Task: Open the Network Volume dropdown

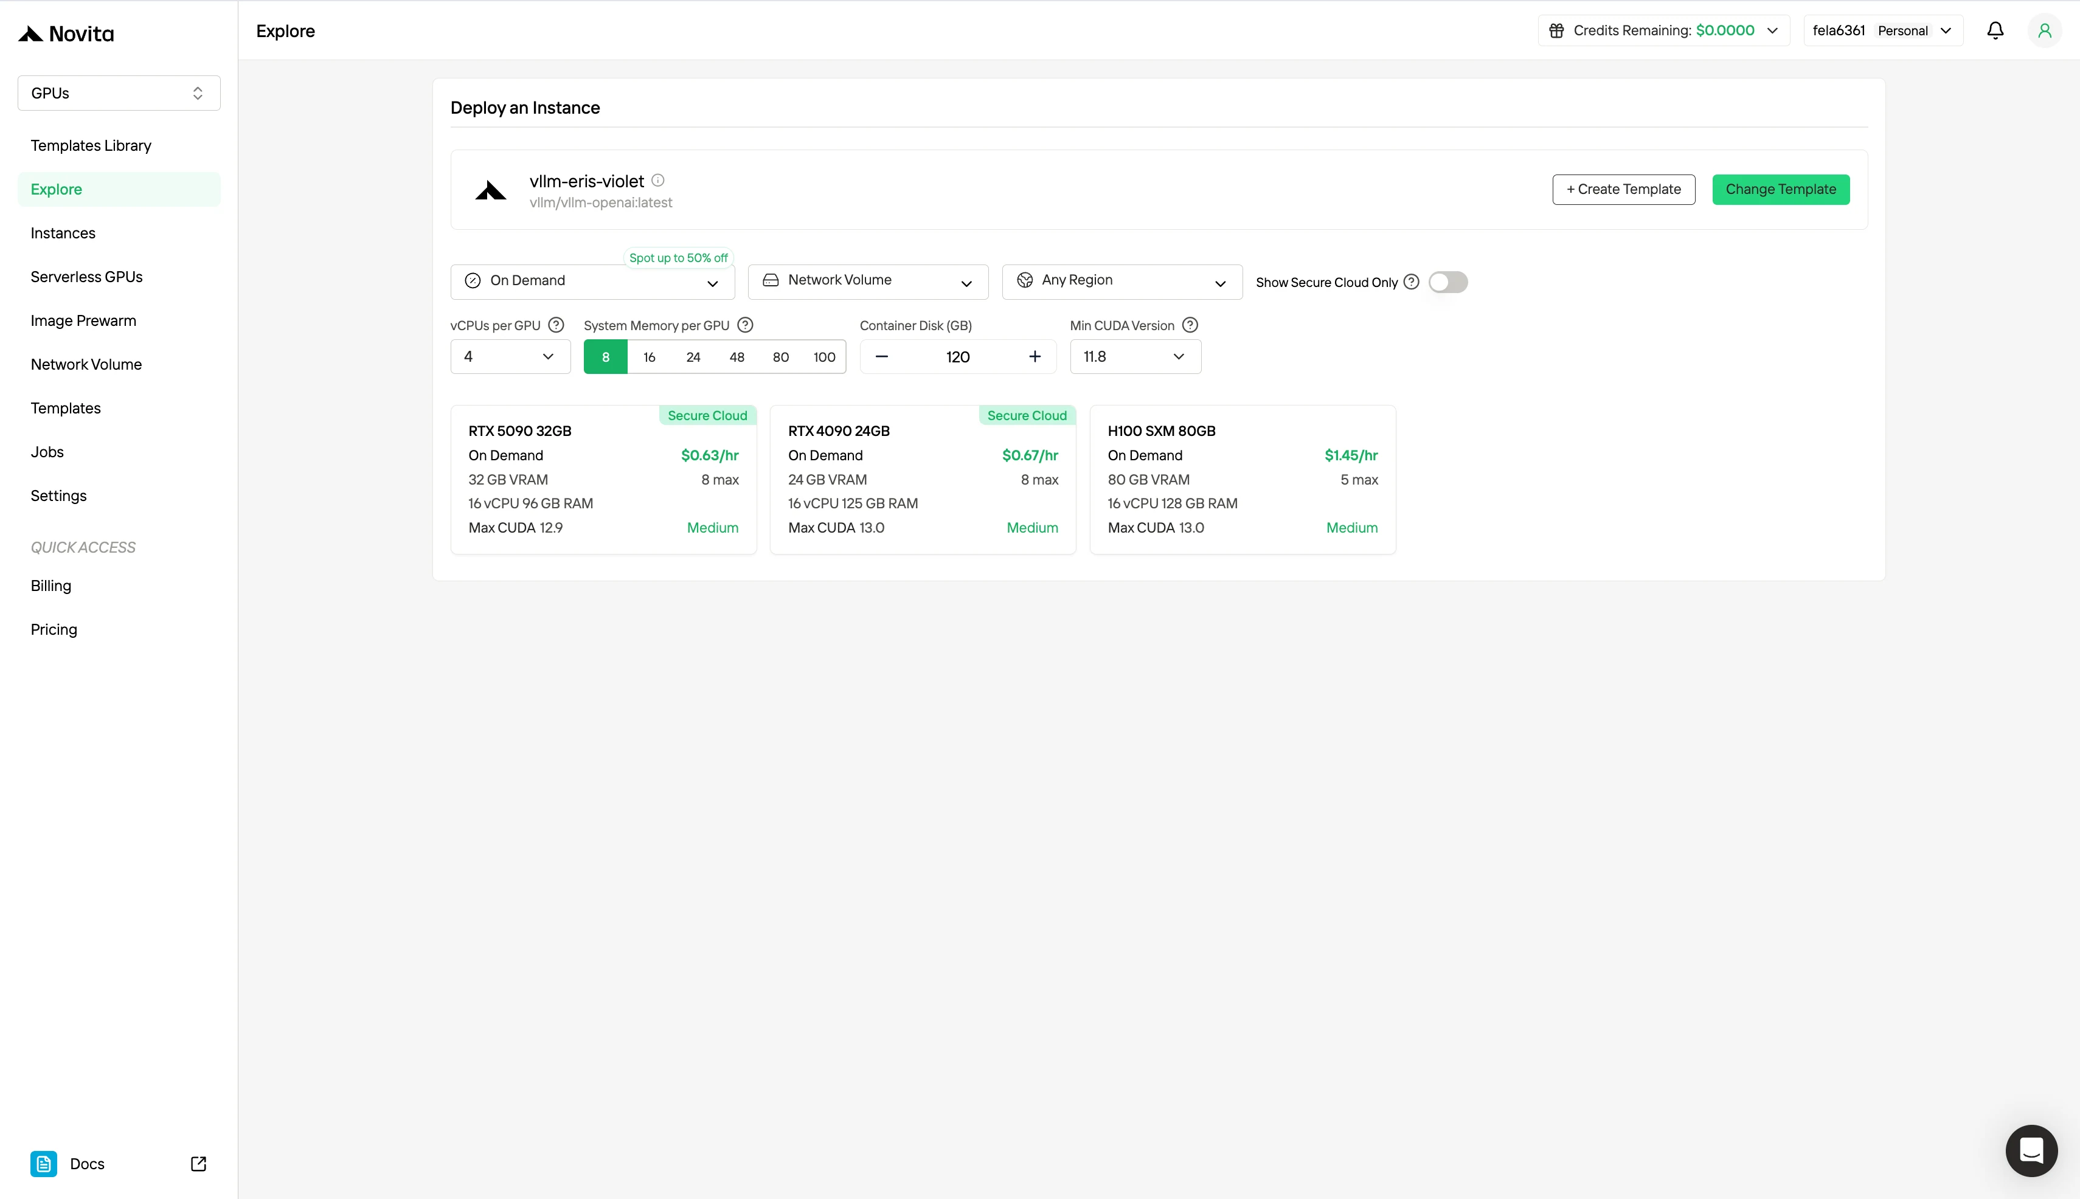Action: (867, 282)
